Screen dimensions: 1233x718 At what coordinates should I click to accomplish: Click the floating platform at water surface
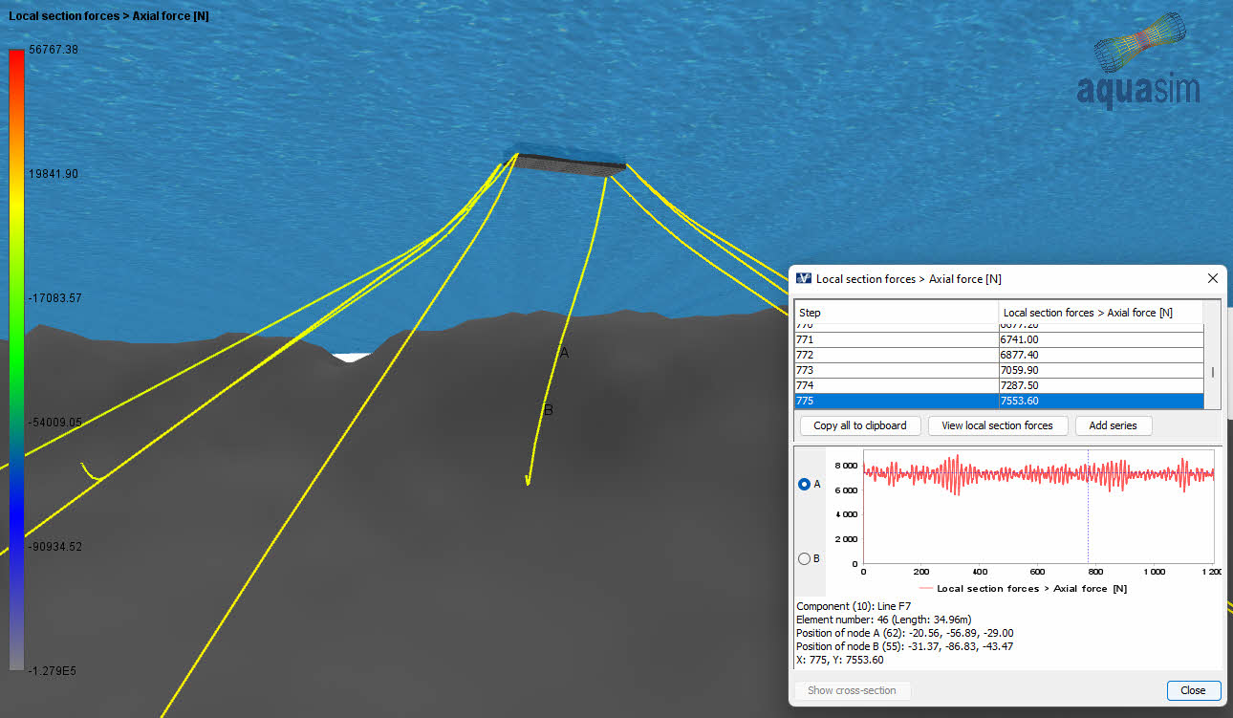click(x=569, y=163)
